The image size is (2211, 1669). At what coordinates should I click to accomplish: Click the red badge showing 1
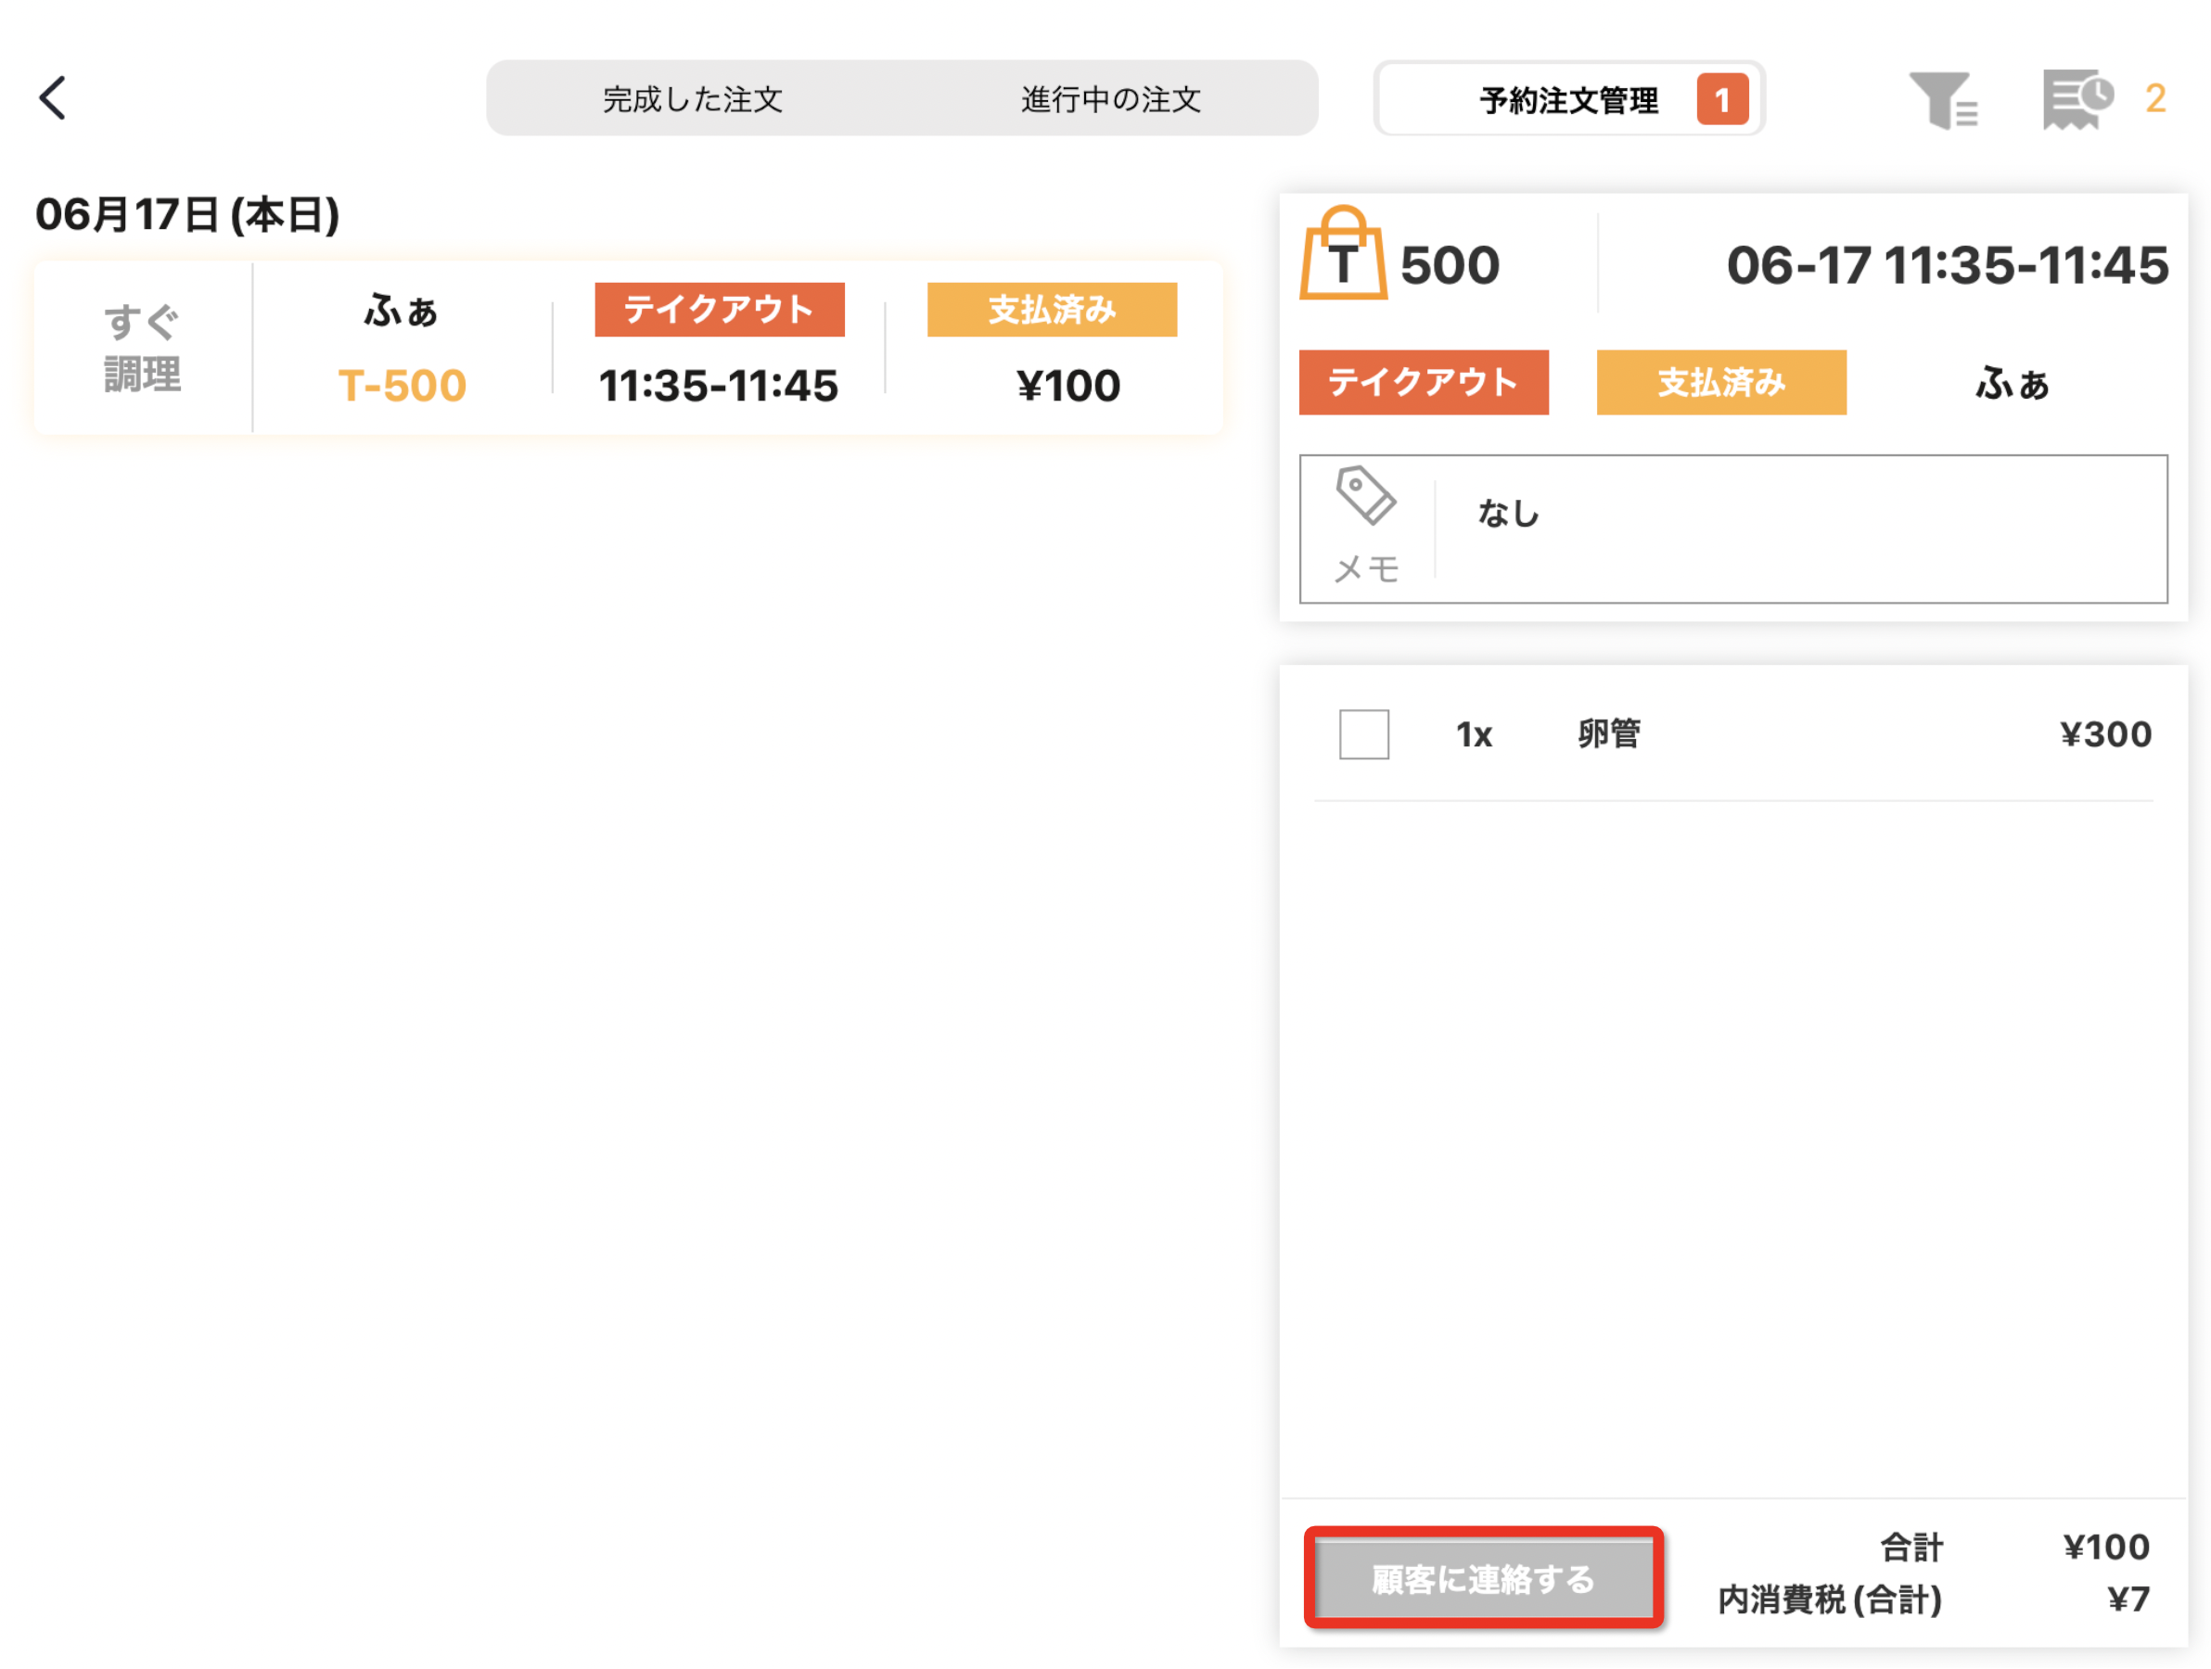[1721, 99]
